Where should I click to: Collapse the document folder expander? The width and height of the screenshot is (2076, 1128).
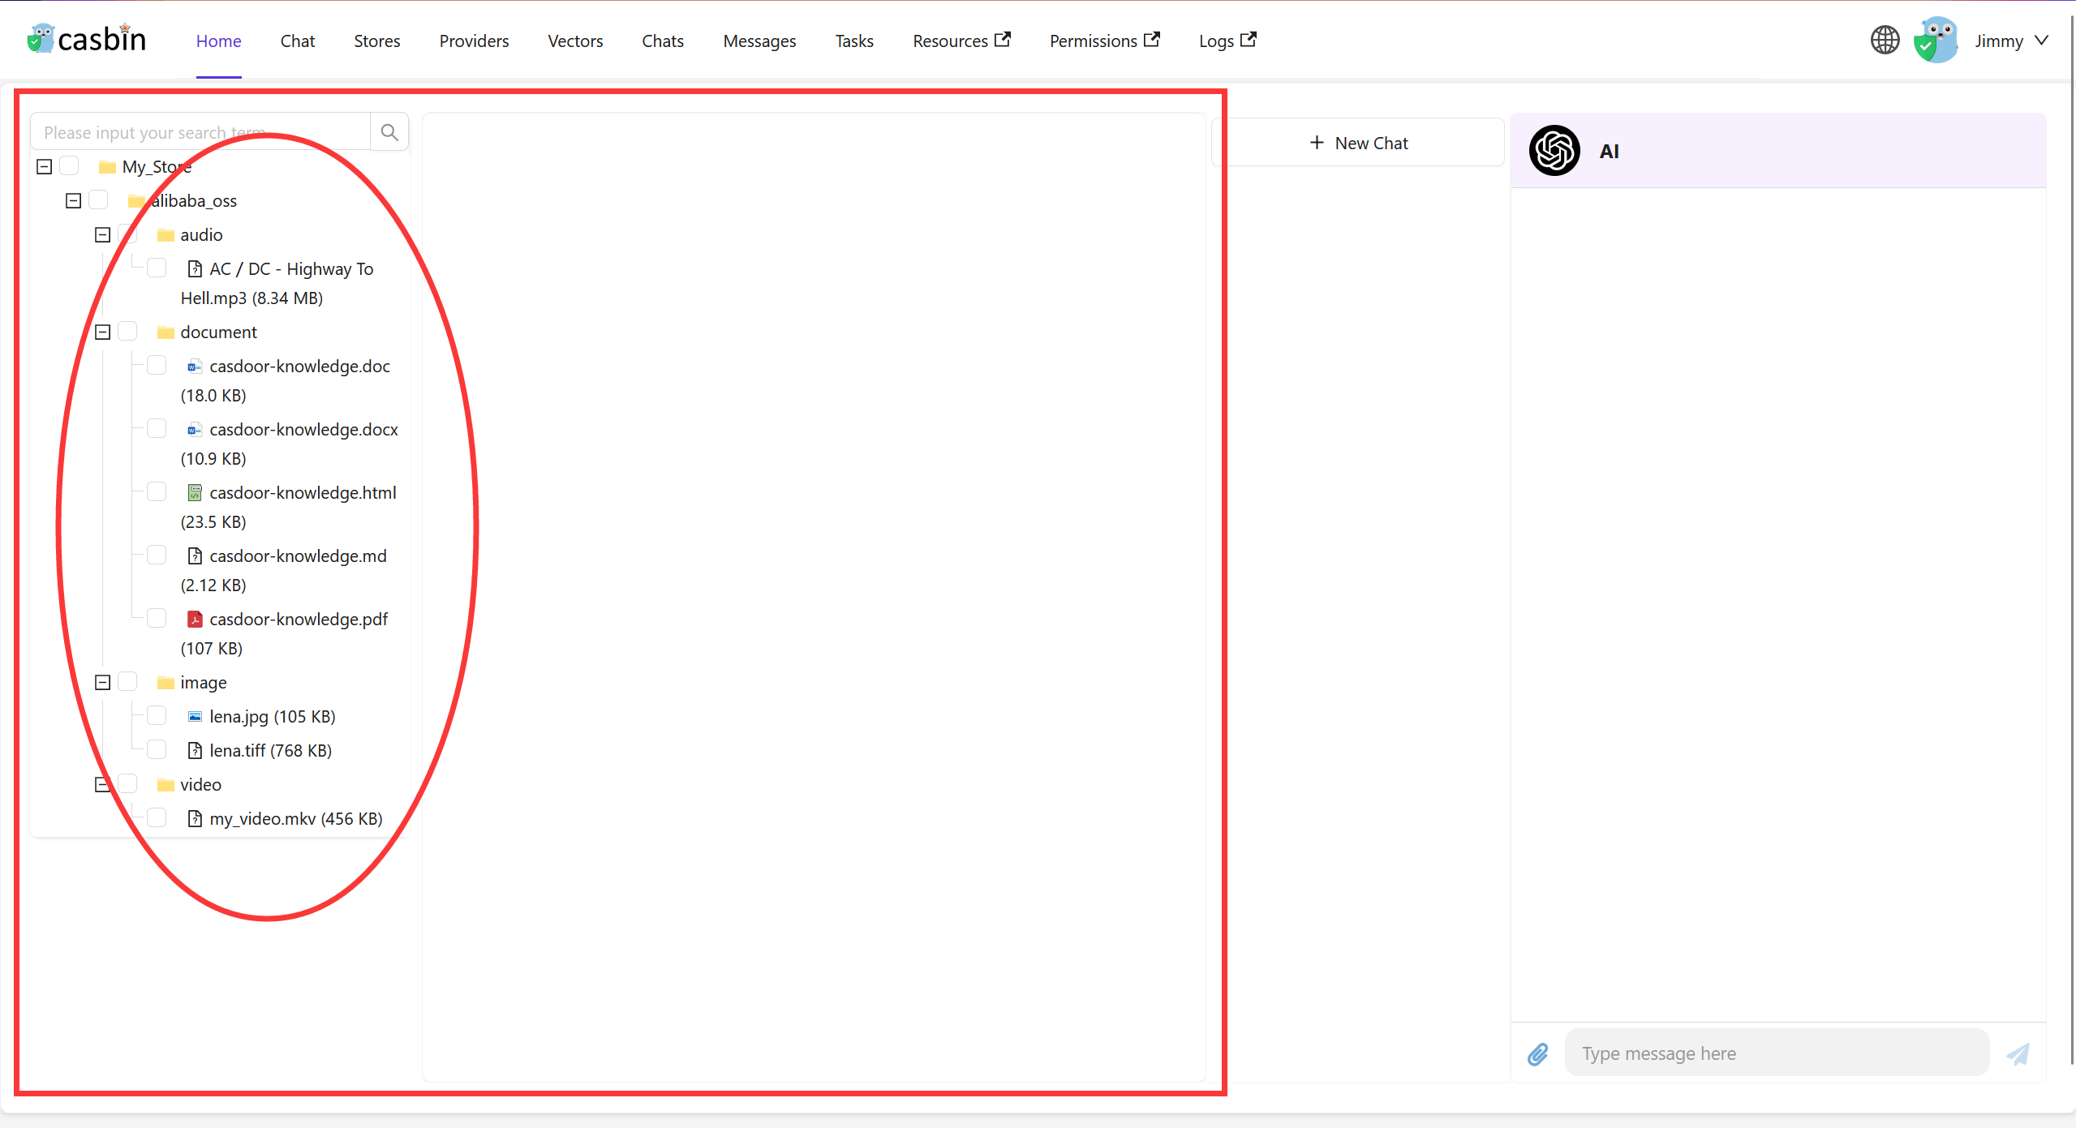pyautogui.click(x=100, y=331)
